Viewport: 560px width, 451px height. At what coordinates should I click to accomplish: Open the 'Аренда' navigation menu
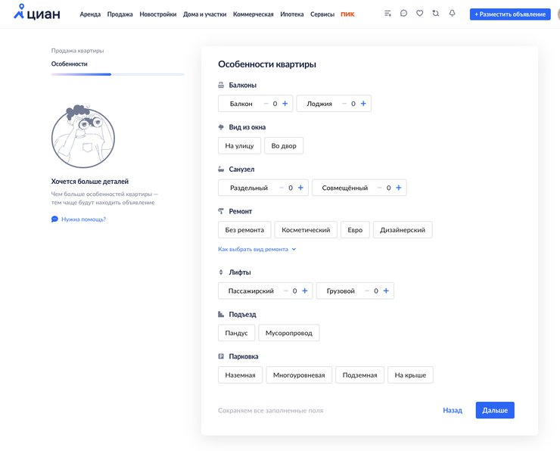coord(90,14)
